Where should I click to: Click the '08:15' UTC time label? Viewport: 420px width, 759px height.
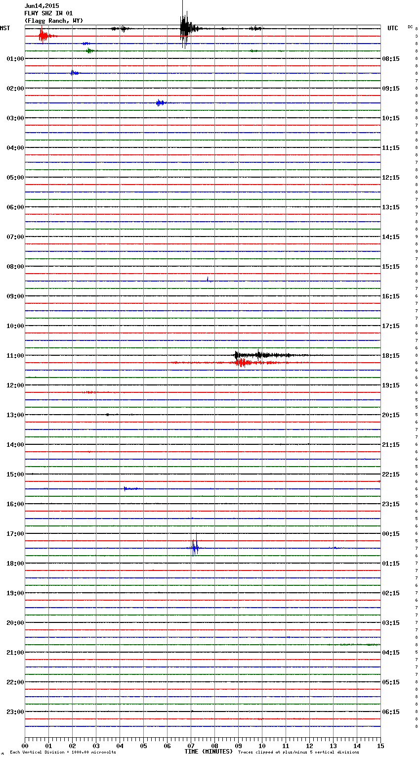tap(391, 59)
